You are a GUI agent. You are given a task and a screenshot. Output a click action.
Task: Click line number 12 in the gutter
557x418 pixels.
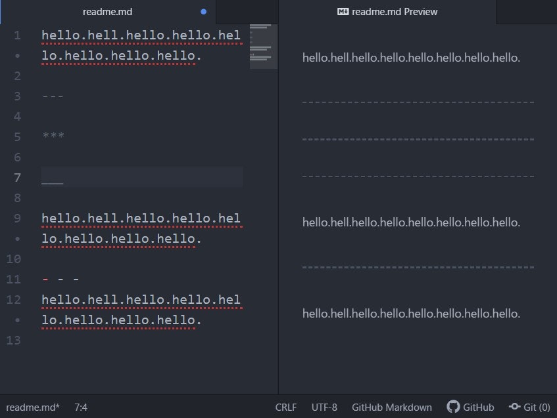[14, 300]
